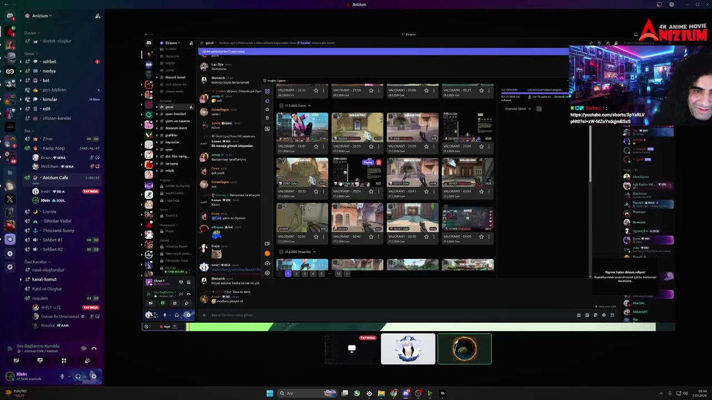Open Chrome from the taskbar
This screenshot has height=400, width=712.
tap(393, 393)
